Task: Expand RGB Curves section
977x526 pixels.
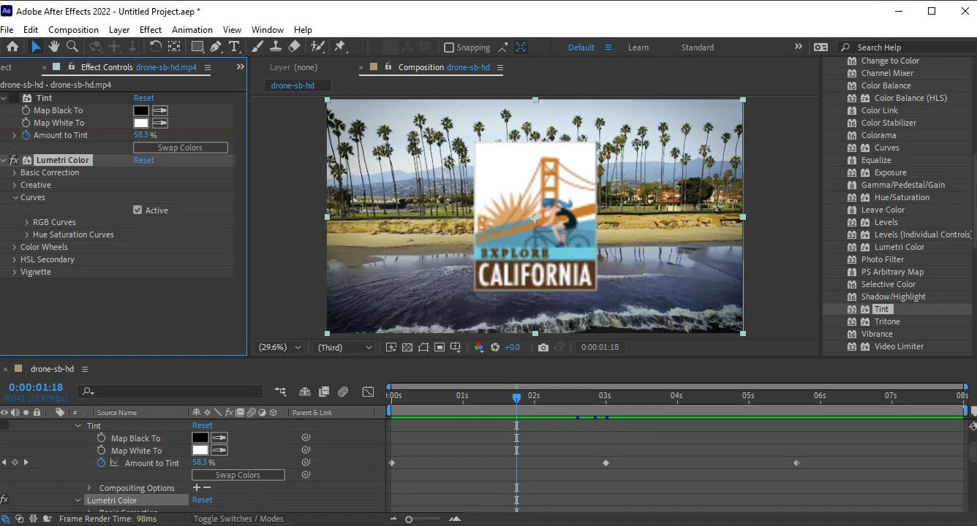Action: pyautogui.click(x=27, y=222)
